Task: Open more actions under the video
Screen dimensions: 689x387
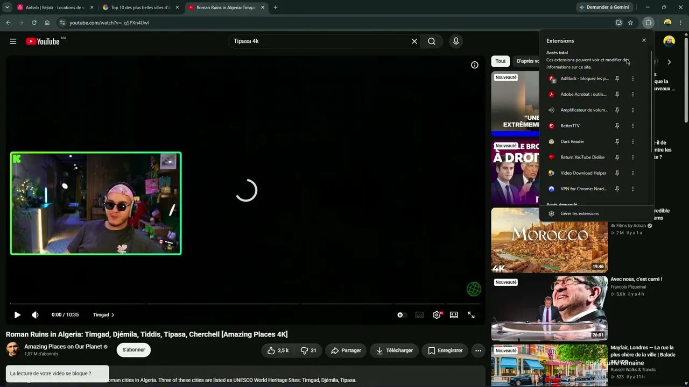Action: (x=478, y=350)
